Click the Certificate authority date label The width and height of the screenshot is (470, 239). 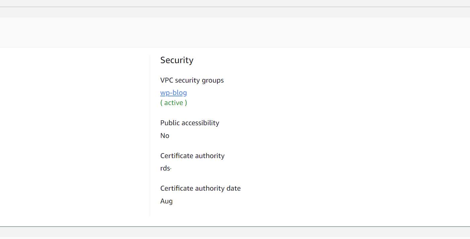pyautogui.click(x=200, y=188)
